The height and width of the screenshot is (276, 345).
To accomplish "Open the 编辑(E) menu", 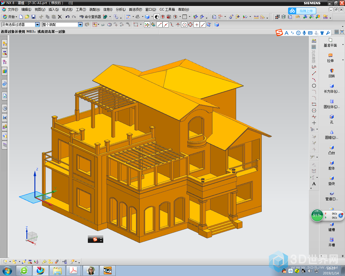I will [x=26, y=9].
